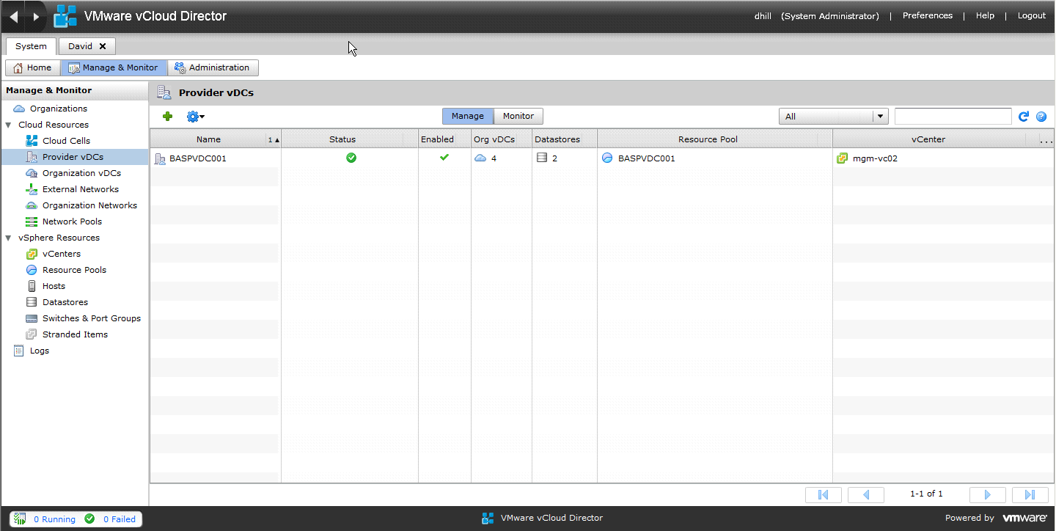The height and width of the screenshot is (531, 1056).
Task: Click the datastore icon showing 2
Action: pos(542,158)
